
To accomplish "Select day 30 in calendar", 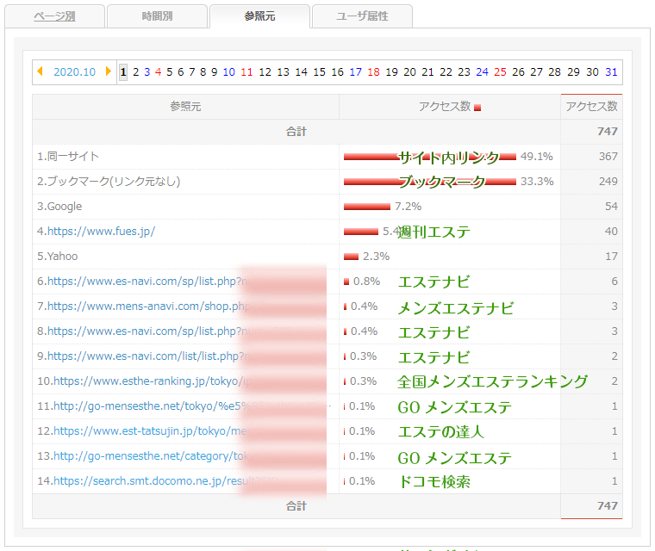I will [x=592, y=71].
